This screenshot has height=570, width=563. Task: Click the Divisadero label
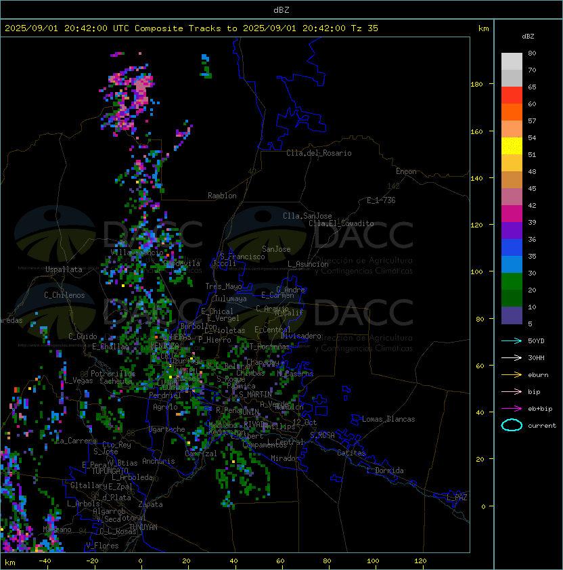(301, 336)
